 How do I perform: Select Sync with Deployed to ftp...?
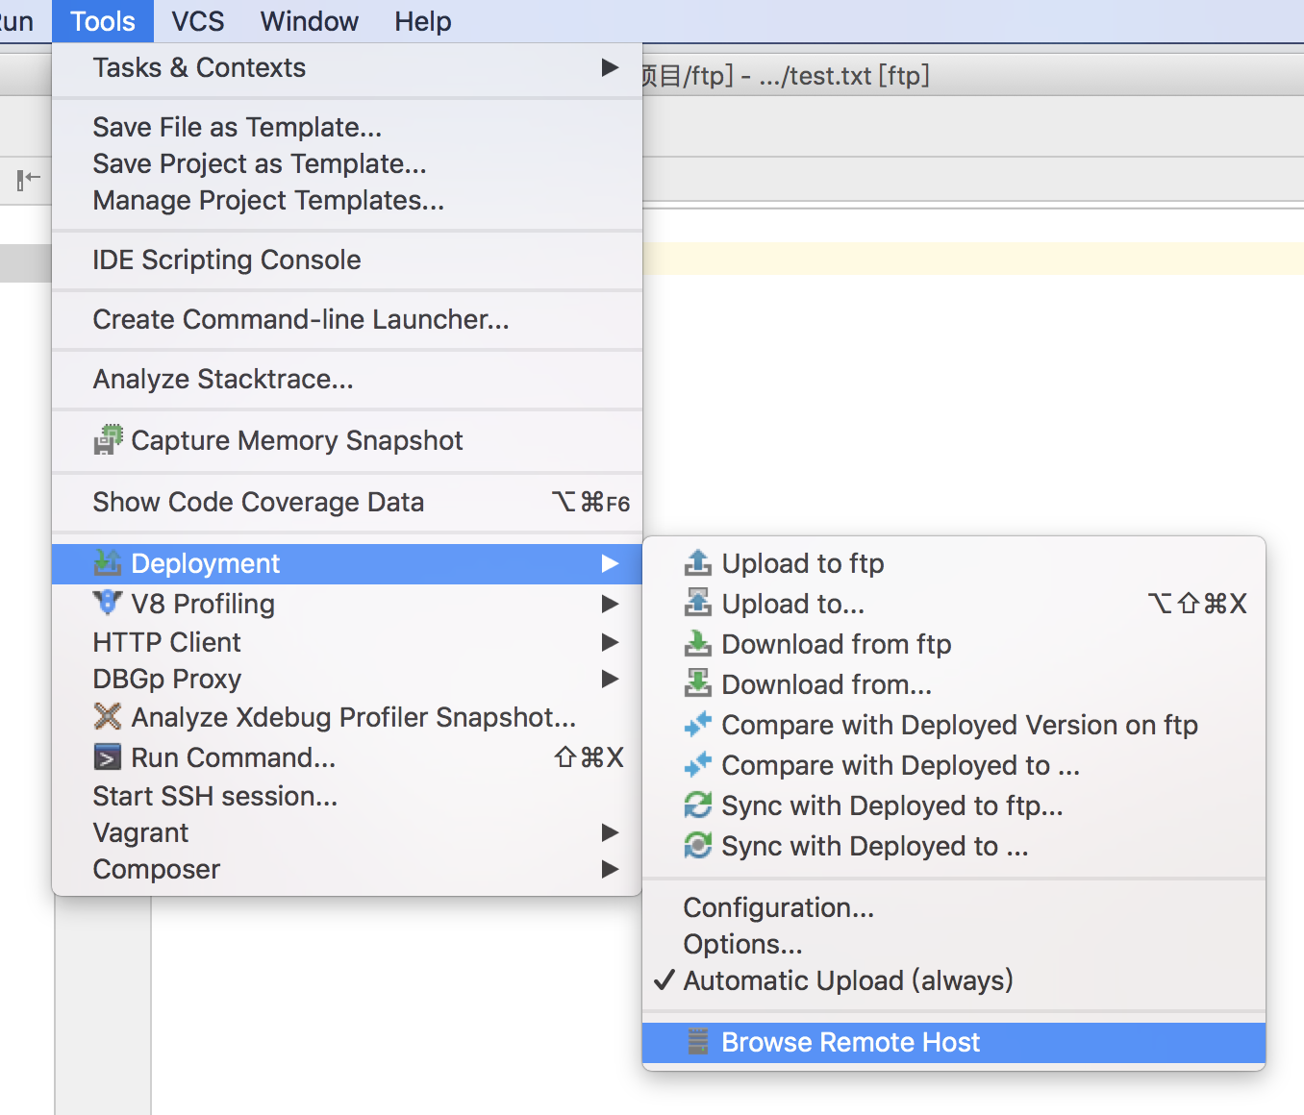point(954,805)
